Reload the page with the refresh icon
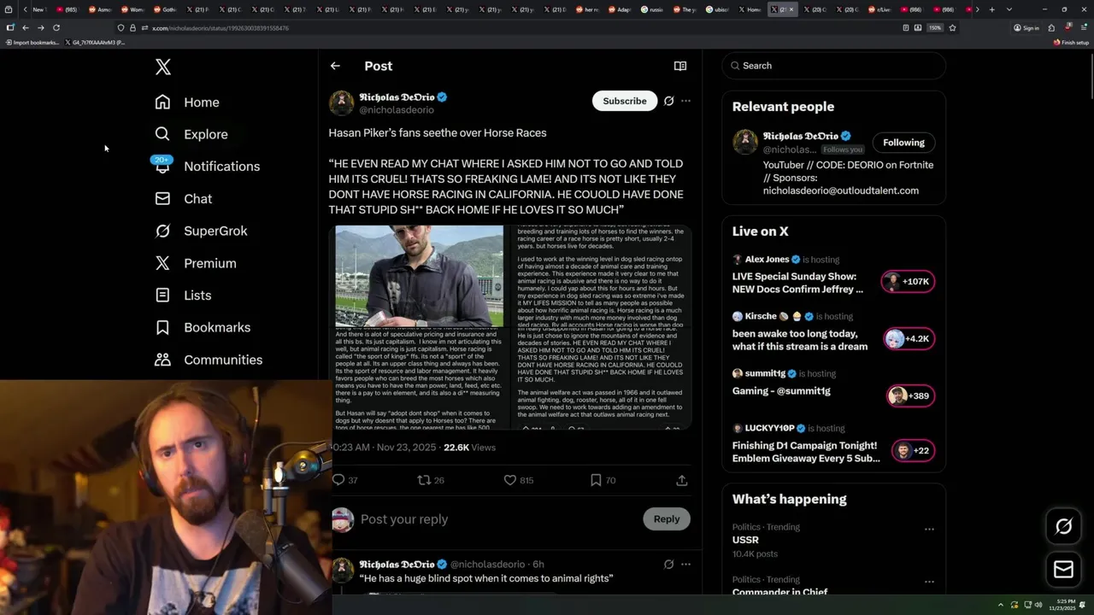This screenshot has width=1094, height=615. pyautogui.click(x=56, y=28)
